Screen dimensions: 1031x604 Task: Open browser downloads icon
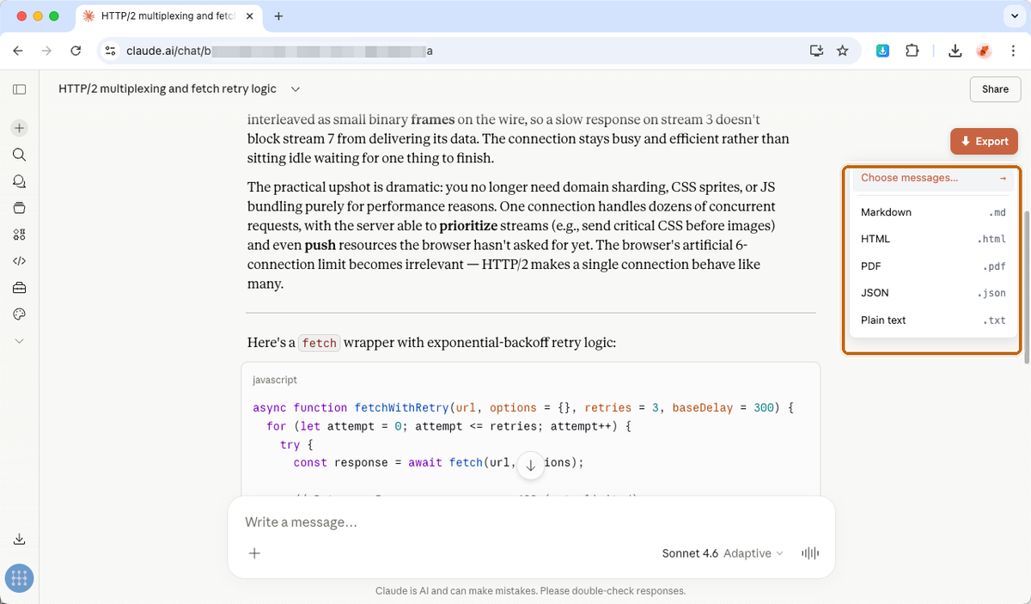(955, 52)
